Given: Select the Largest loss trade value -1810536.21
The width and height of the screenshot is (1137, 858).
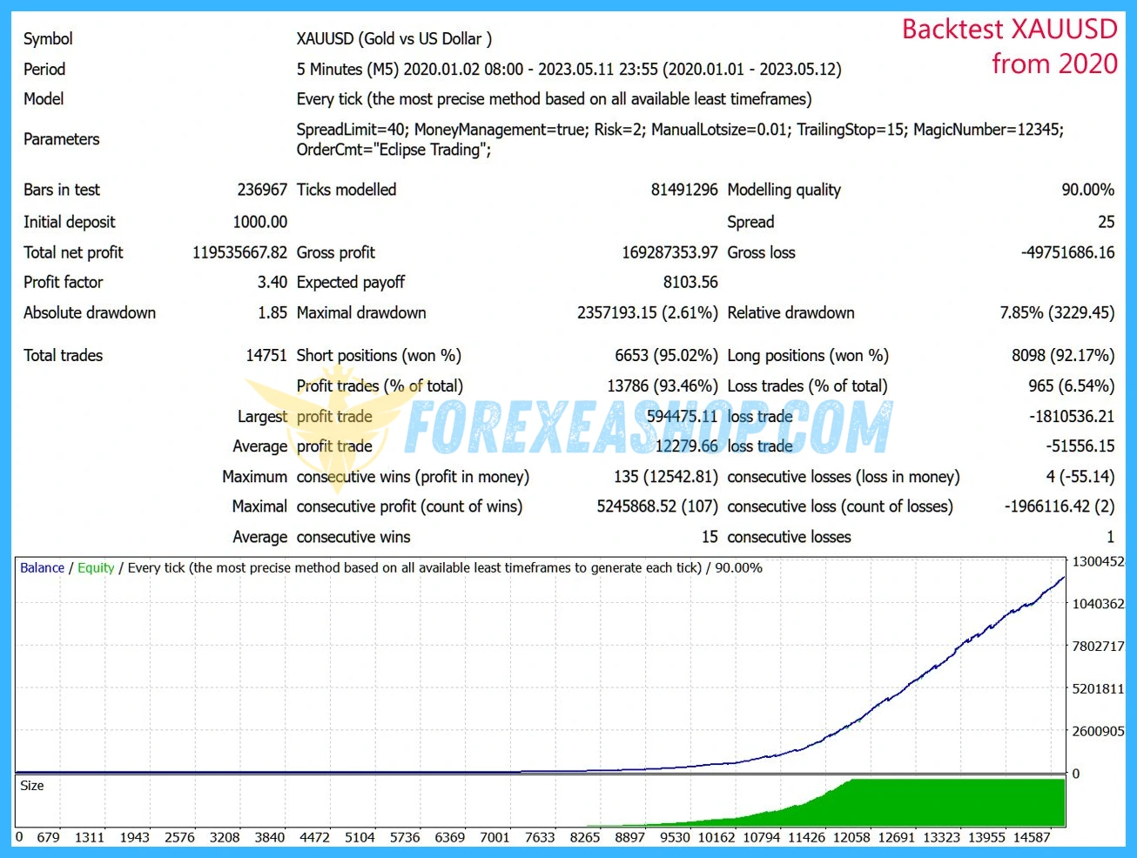Looking at the screenshot, I should tap(1071, 416).
